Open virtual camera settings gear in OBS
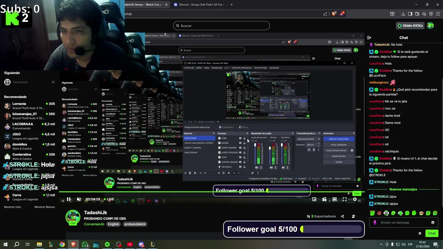 tap(352, 150)
